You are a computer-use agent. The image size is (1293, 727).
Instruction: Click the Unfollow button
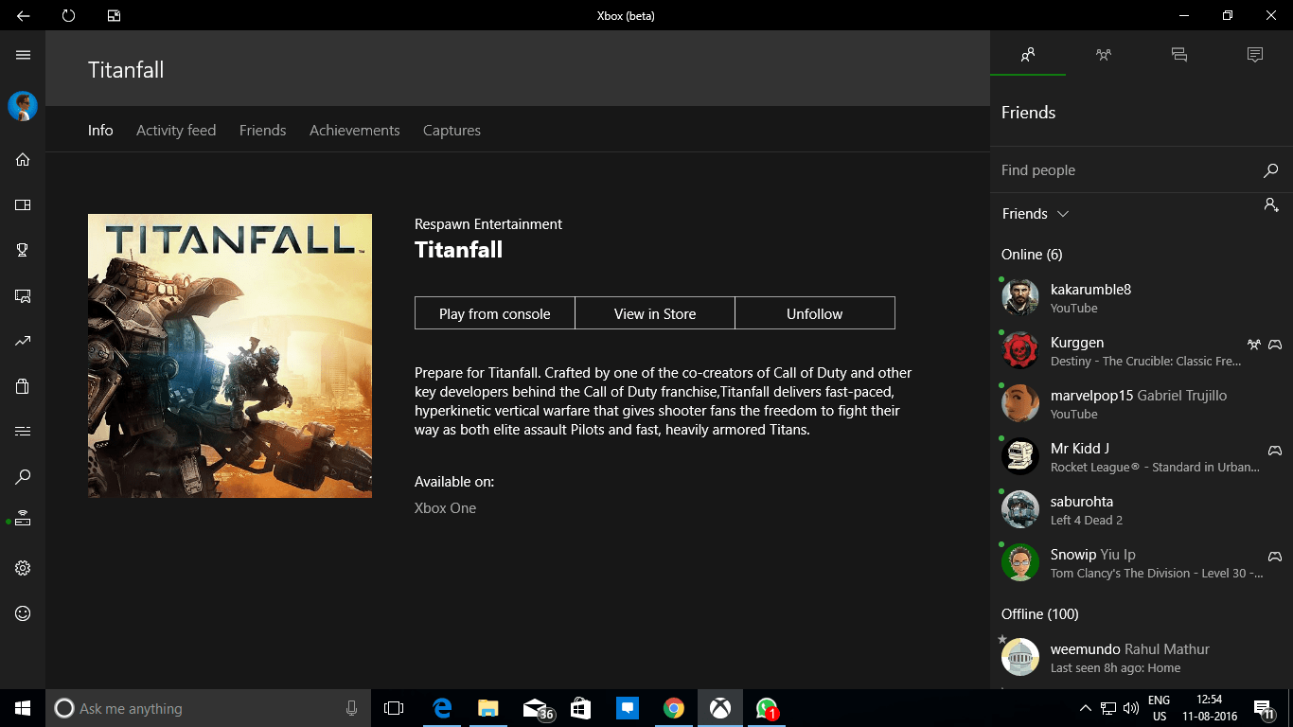[815, 313]
